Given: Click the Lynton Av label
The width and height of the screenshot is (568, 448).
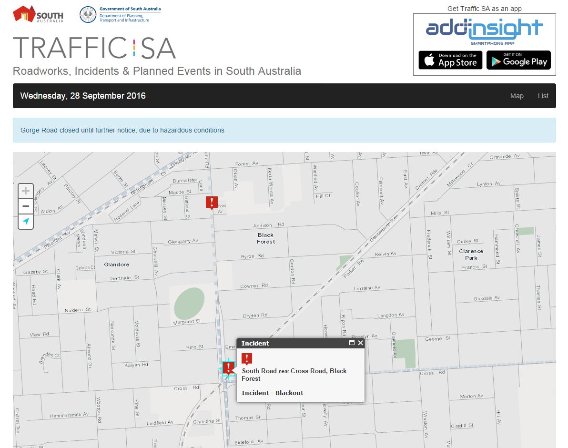Looking at the screenshot, I should click(x=489, y=183).
